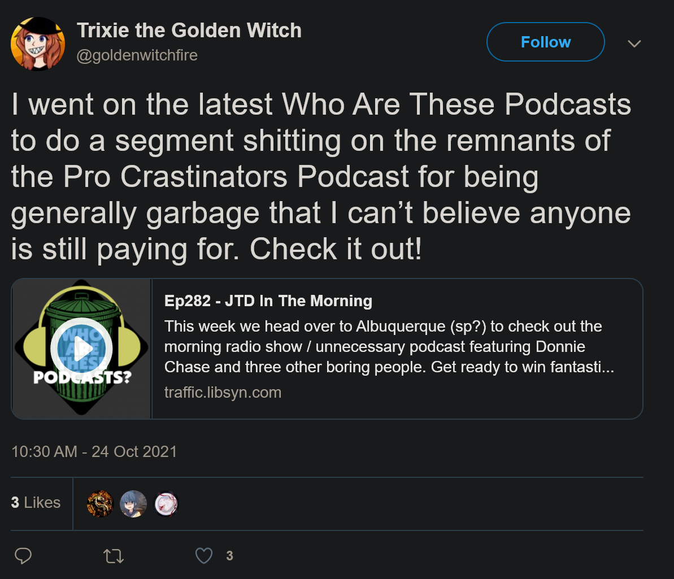This screenshot has width=674, height=579.
Task: Click the podcast card description text
Action: click(389, 347)
